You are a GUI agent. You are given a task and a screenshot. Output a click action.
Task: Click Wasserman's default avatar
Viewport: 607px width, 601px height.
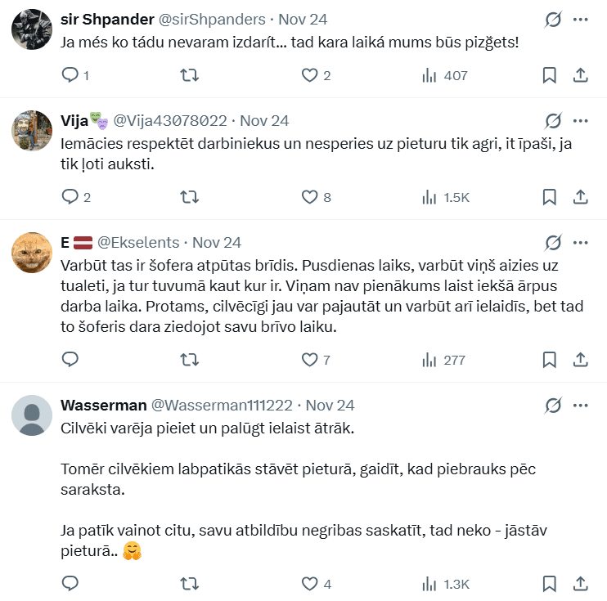click(33, 415)
